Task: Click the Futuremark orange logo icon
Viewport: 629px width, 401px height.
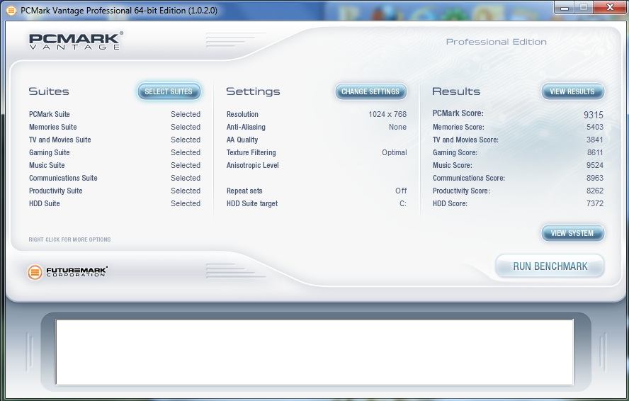Action: (35, 272)
